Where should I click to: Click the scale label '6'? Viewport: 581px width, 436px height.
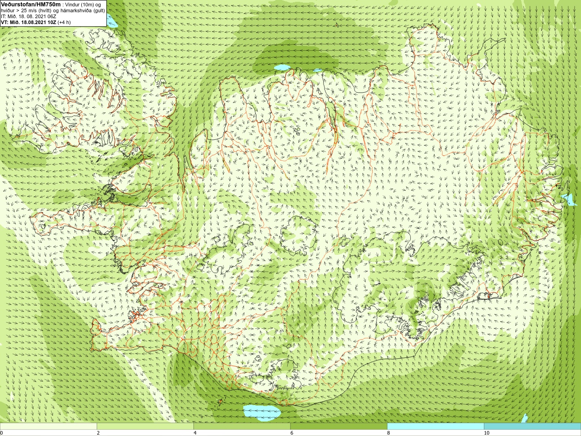(291, 433)
